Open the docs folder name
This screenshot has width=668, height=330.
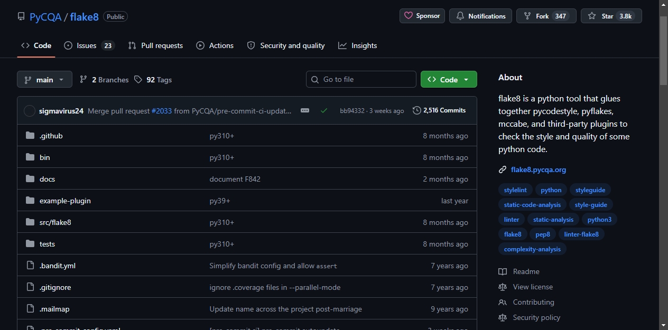(47, 179)
